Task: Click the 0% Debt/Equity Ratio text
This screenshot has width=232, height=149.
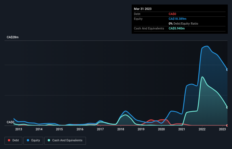Action: pyautogui.click(x=183, y=24)
